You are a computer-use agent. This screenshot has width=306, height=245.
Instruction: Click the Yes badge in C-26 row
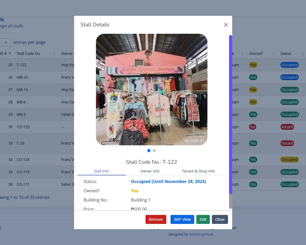[x=253, y=143]
